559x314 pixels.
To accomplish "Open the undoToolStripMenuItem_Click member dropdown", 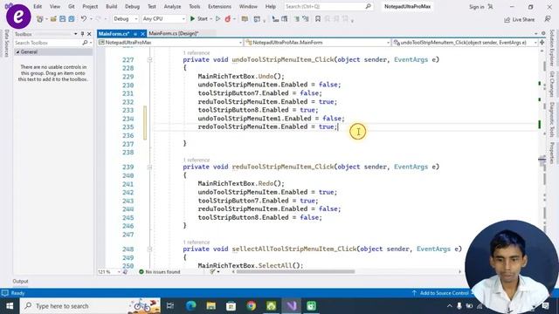I will [x=466, y=43].
